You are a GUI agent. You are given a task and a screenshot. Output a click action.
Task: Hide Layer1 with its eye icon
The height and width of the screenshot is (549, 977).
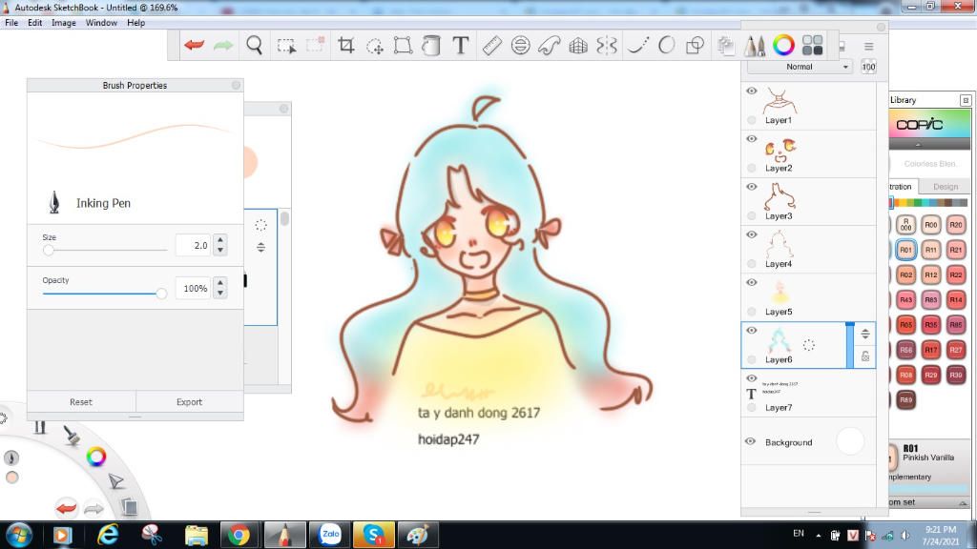tap(752, 91)
